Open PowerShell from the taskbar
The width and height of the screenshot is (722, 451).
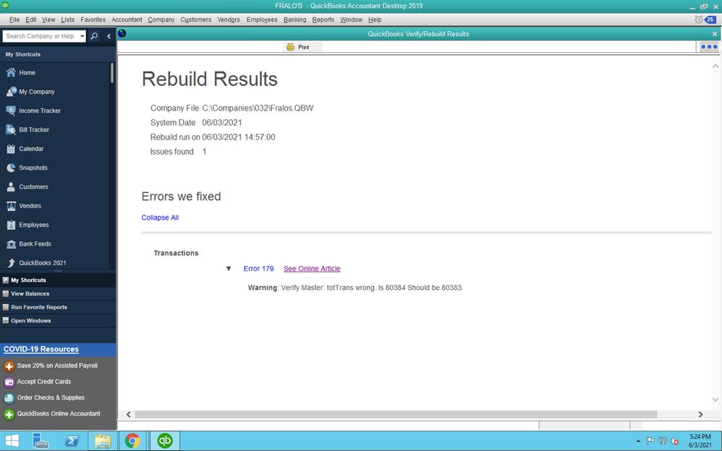tap(72, 441)
